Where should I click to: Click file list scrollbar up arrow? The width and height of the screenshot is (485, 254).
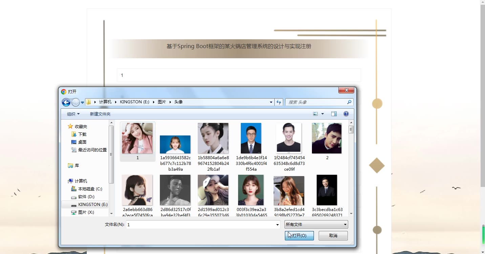pos(351,123)
